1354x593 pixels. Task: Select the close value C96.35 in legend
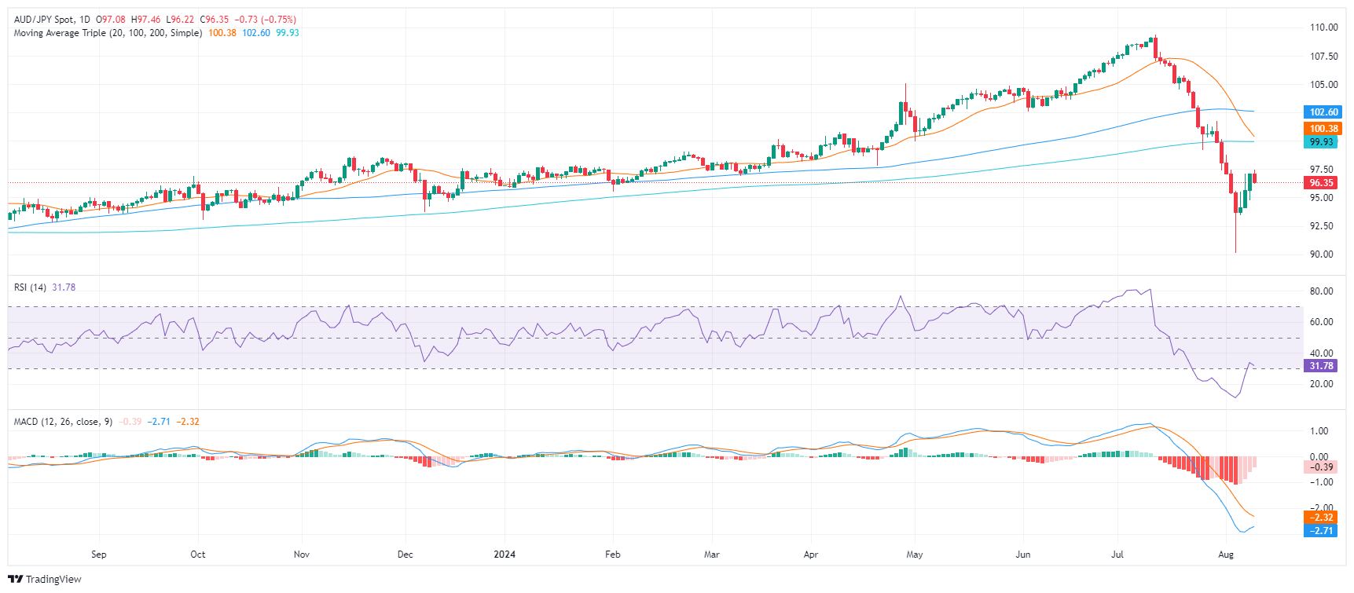[x=215, y=20]
